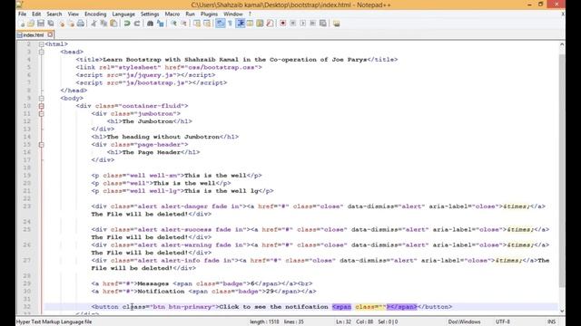581x326 pixels.
Task: Click 'Ln : 32' in status bar
Action: 343,321
